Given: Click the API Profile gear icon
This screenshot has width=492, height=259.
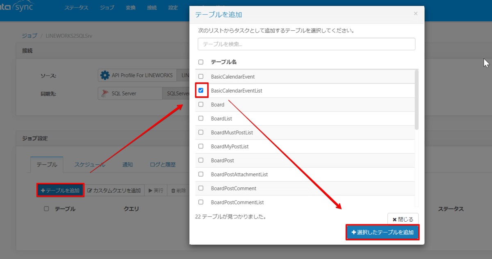Looking at the screenshot, I should (105, 75).
